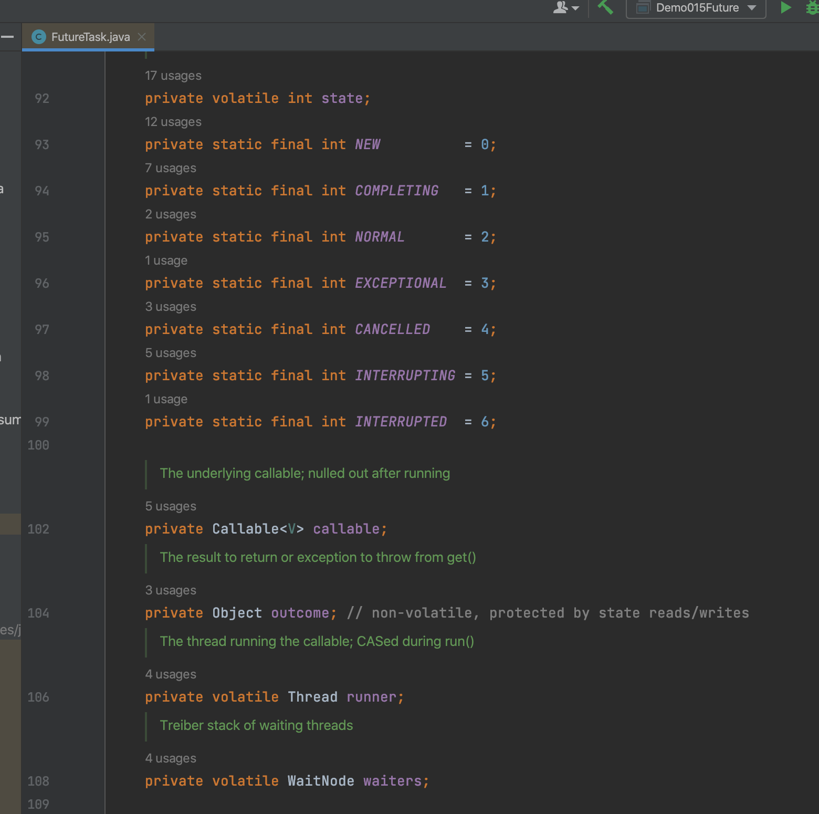This screenshot has height=814, width=819.
Task: Build project with the hammer icon
Action: [605, 7]
